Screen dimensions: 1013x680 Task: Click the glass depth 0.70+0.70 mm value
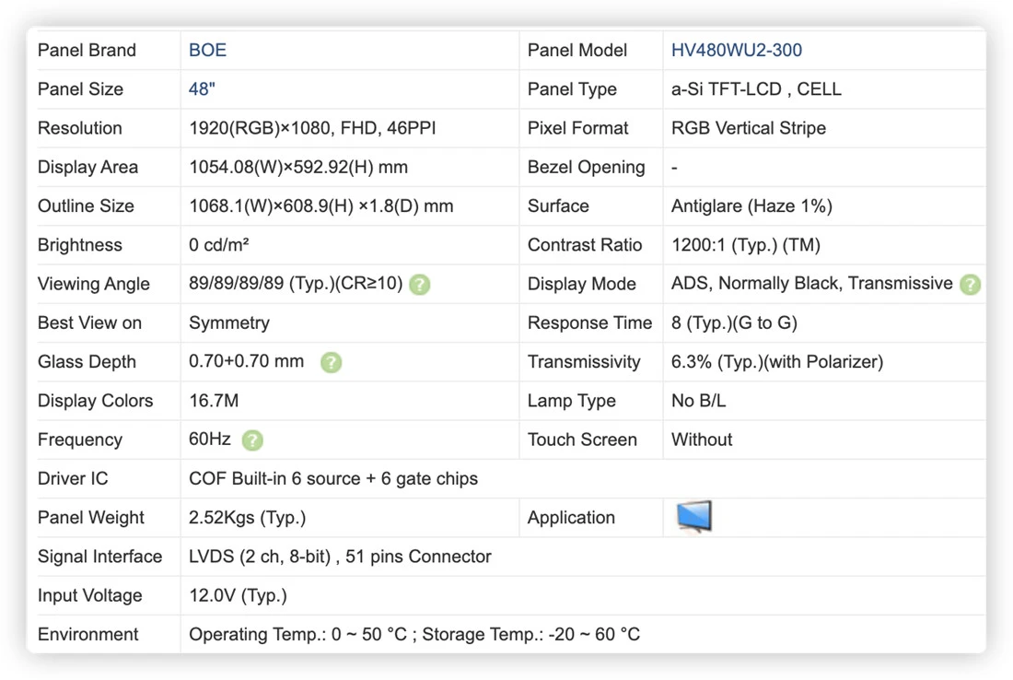tap(246, 361)
